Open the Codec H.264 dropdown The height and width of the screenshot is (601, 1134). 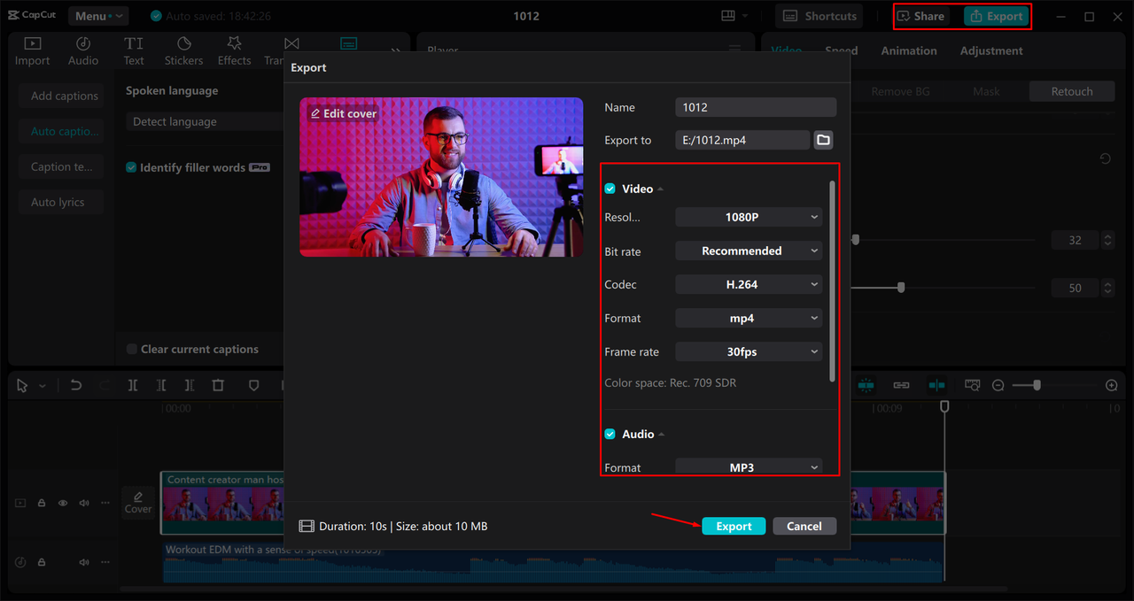(749, 284)
